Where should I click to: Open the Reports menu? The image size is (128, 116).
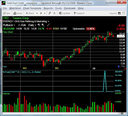click(48, 8)
